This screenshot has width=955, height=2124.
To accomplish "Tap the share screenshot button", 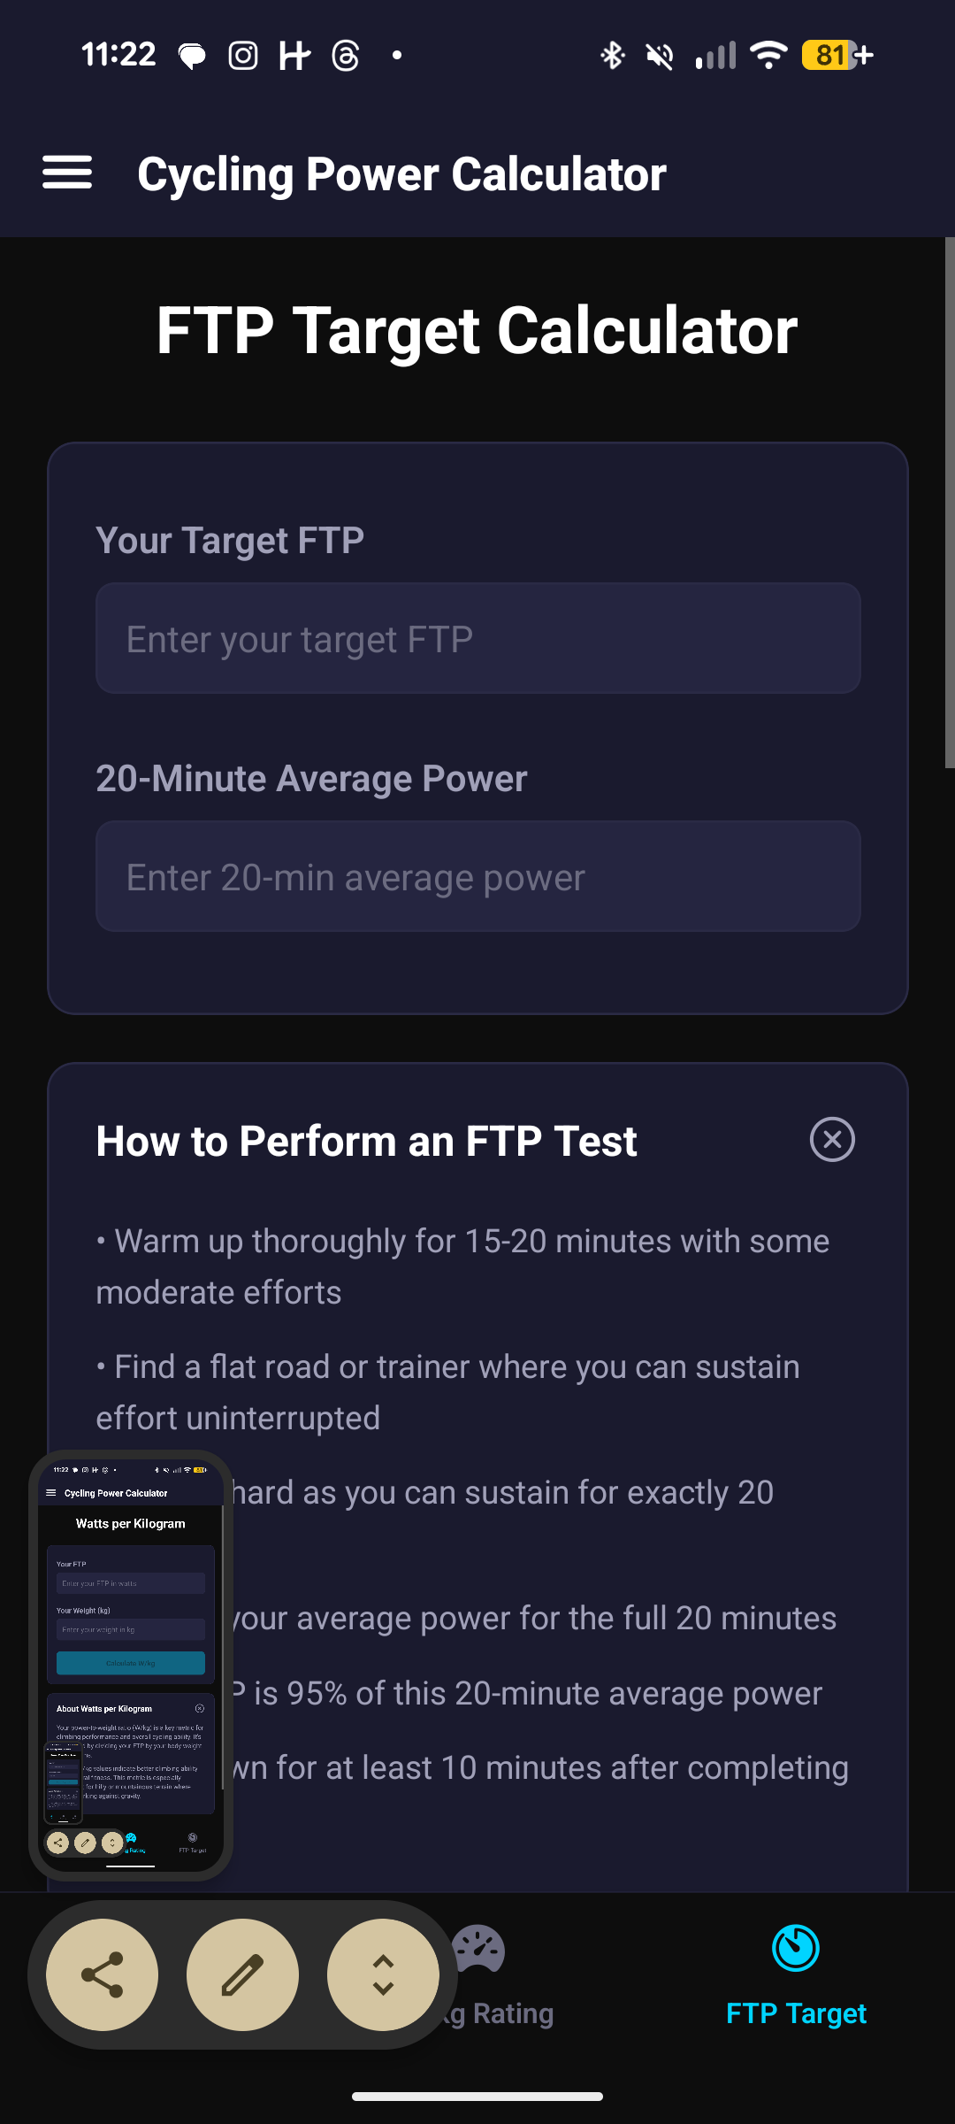I will (103, 1974).
